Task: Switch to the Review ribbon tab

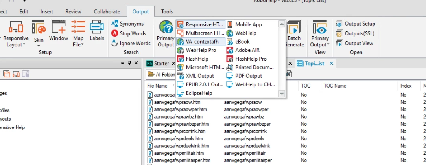Action: click(x=73, y=12)
